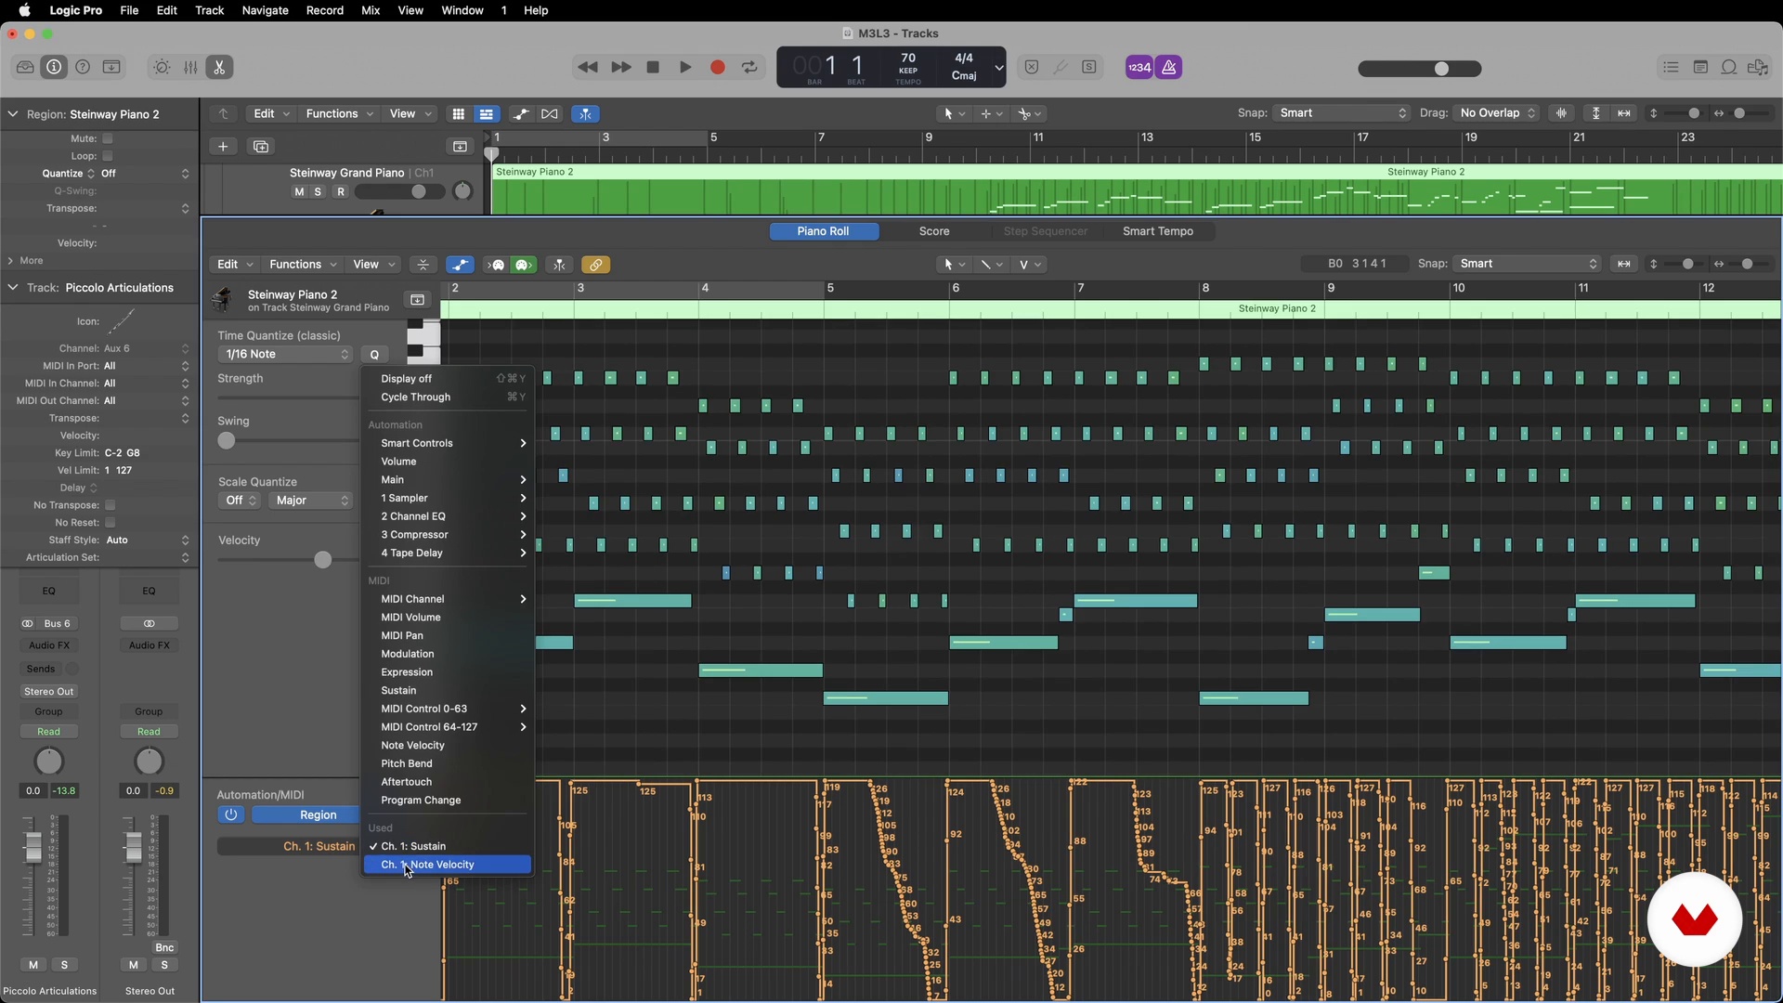
Task: Duplicate track button in tracks header
Action: pos(261,146)
